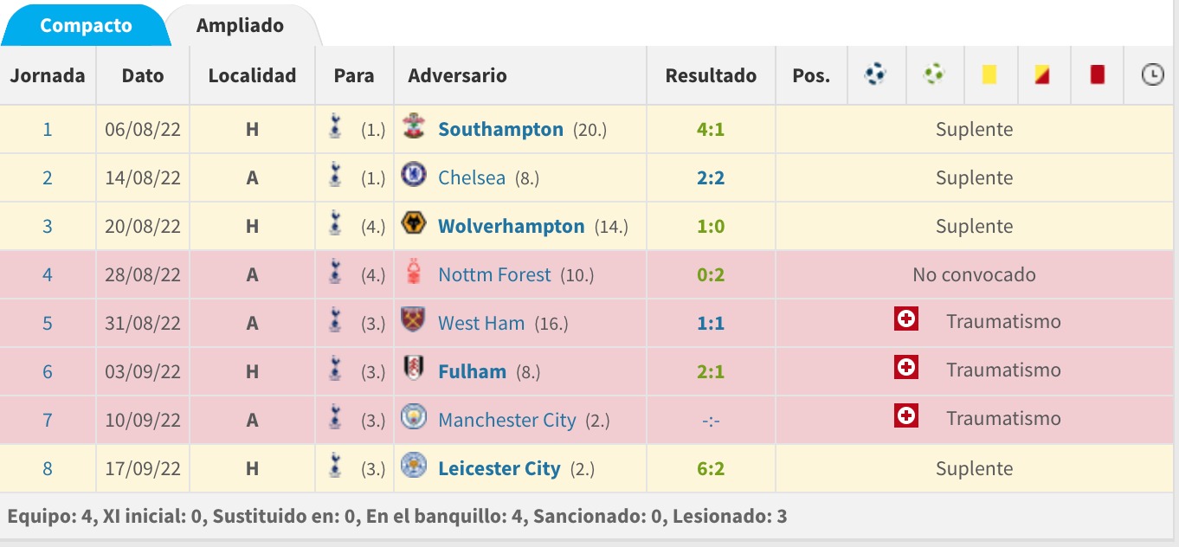This screenshot has width=1179, height=547.
Task: Click the yellow card header icon
Action: tap(989, 75)
